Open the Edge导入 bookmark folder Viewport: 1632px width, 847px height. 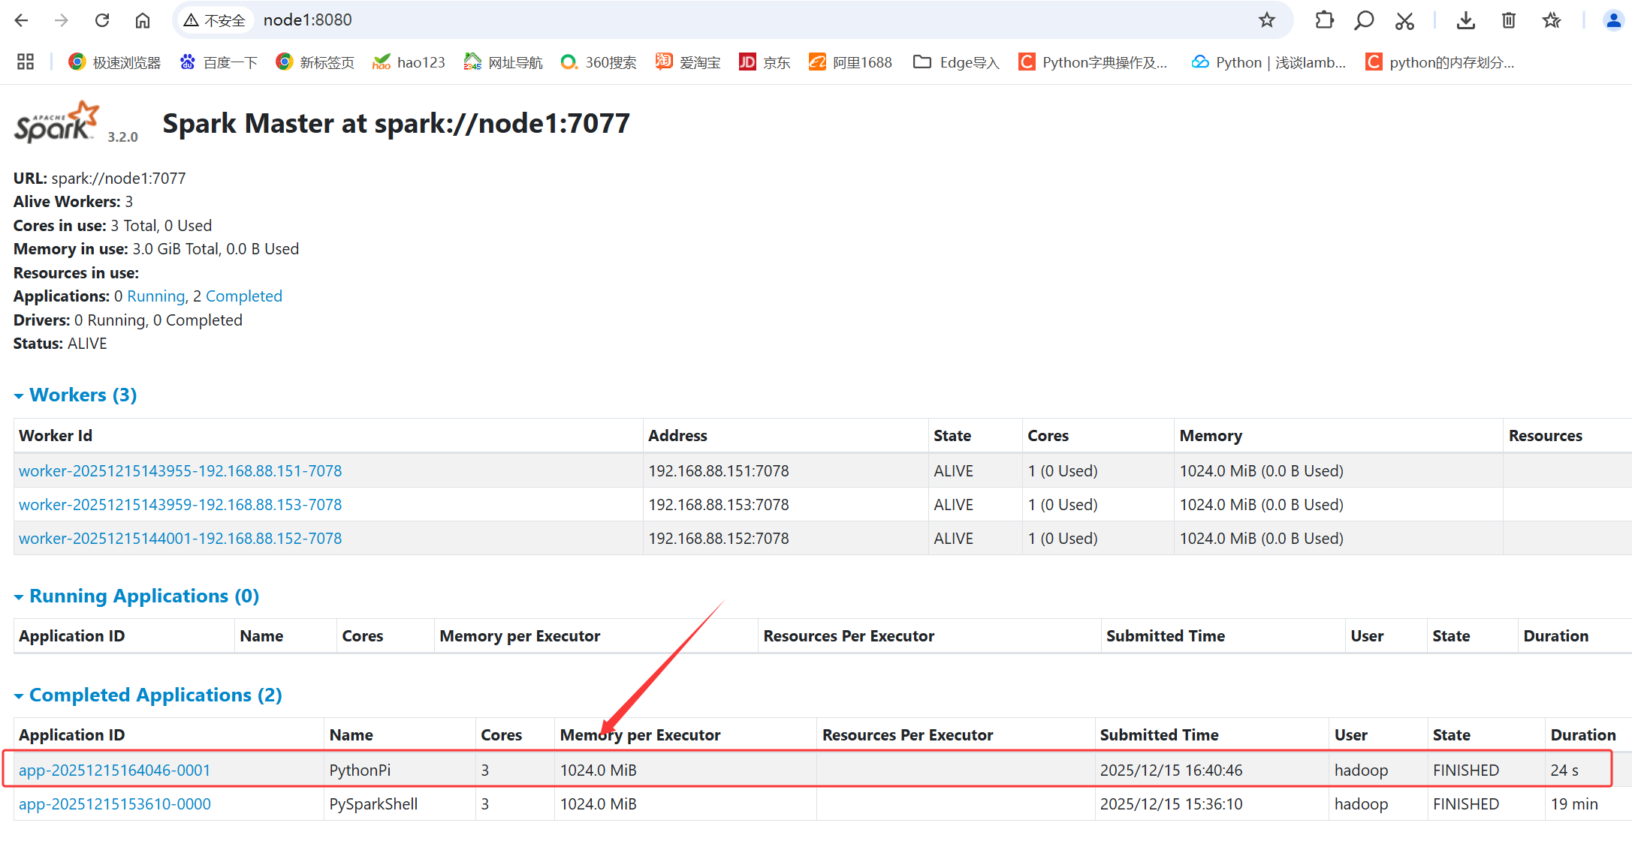pyautogui.click(x=956, y=62)
